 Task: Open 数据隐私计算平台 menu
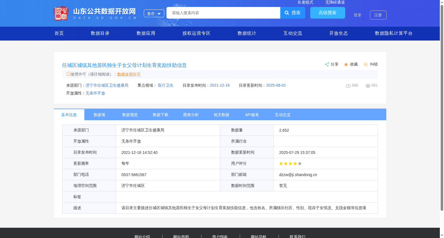(394, 33)
